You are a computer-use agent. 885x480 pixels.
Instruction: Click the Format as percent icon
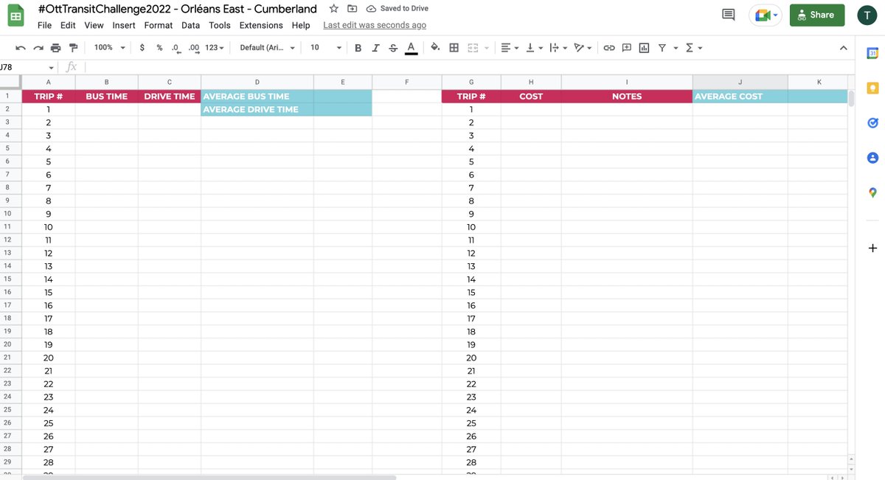158,47
